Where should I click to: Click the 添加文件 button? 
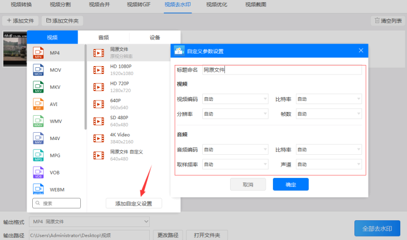pyautogui.click(x=20, y=21)
